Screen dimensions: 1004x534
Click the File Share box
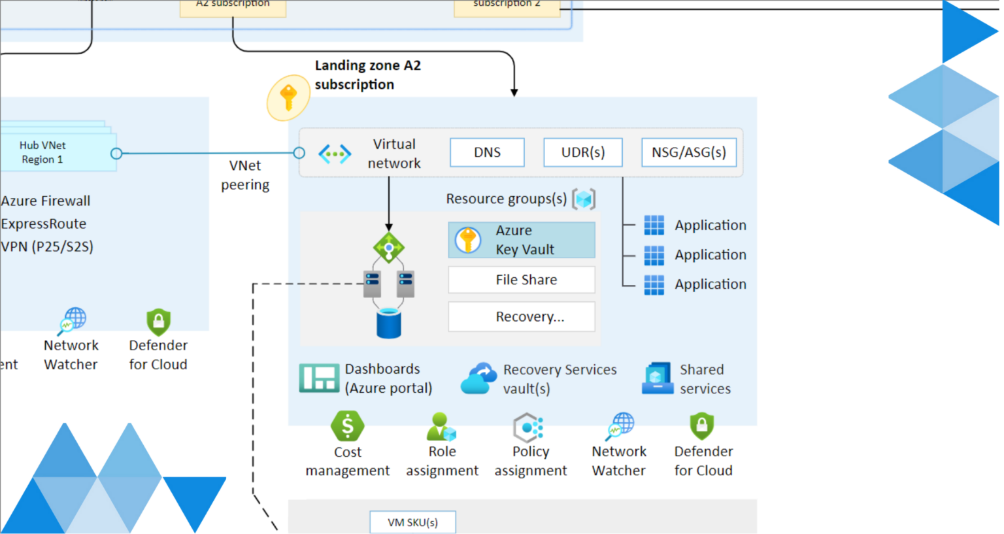click(x=522, y=280)
